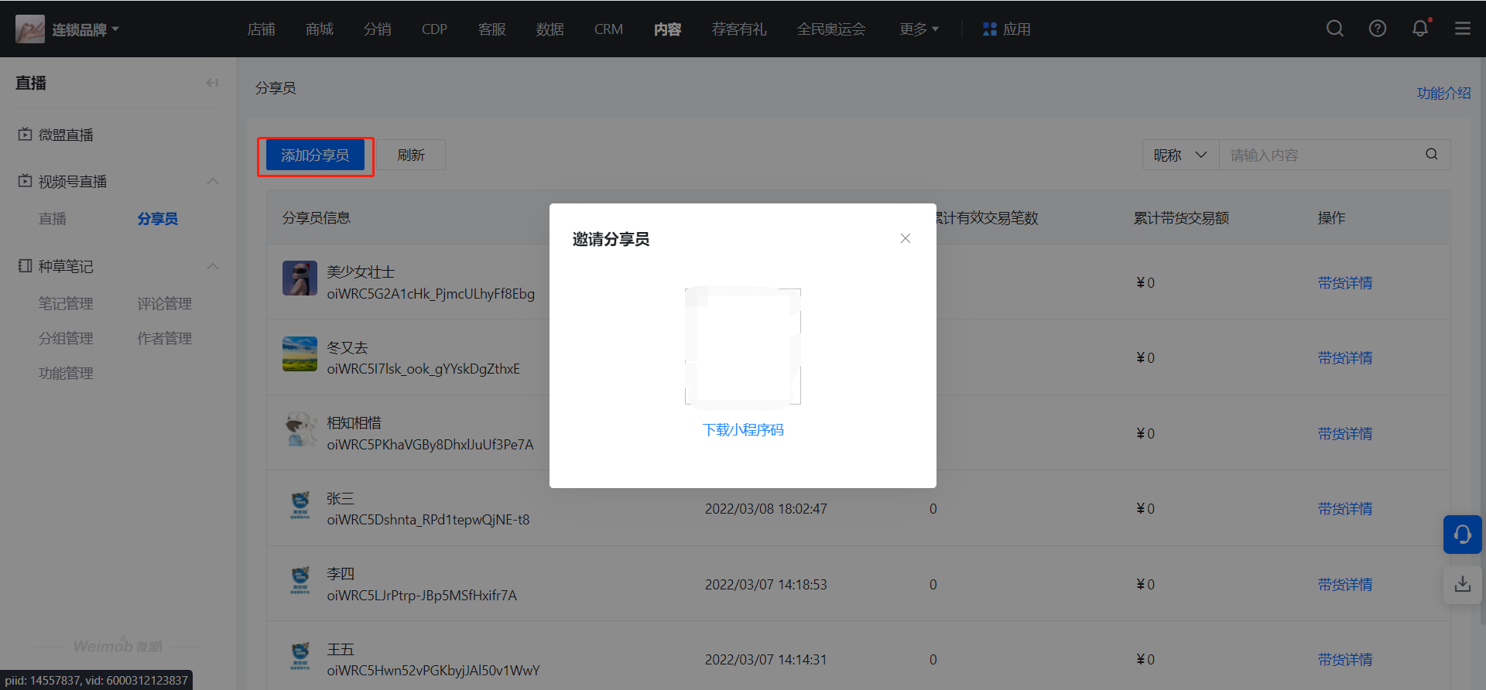Expand the 更多 menu
Image resolution: width=1486 pixels, height=690 pixels.
click(x=919, y=29)
